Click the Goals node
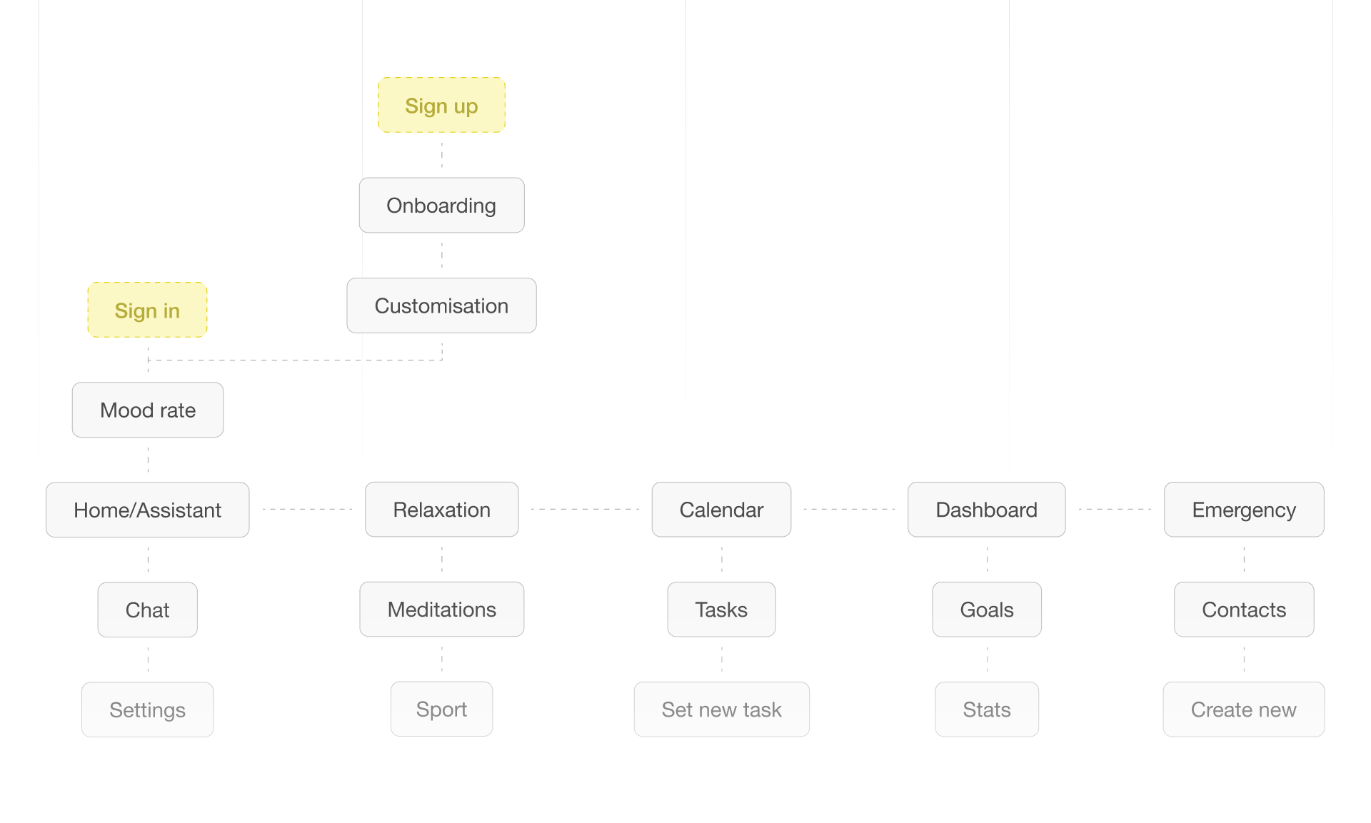The width and height of the screenshot is (1371, 823). pos(987,610)
